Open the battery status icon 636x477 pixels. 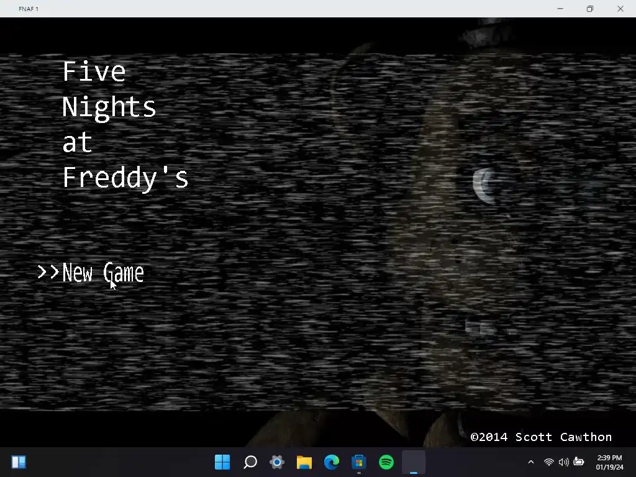tap(579, 462)
